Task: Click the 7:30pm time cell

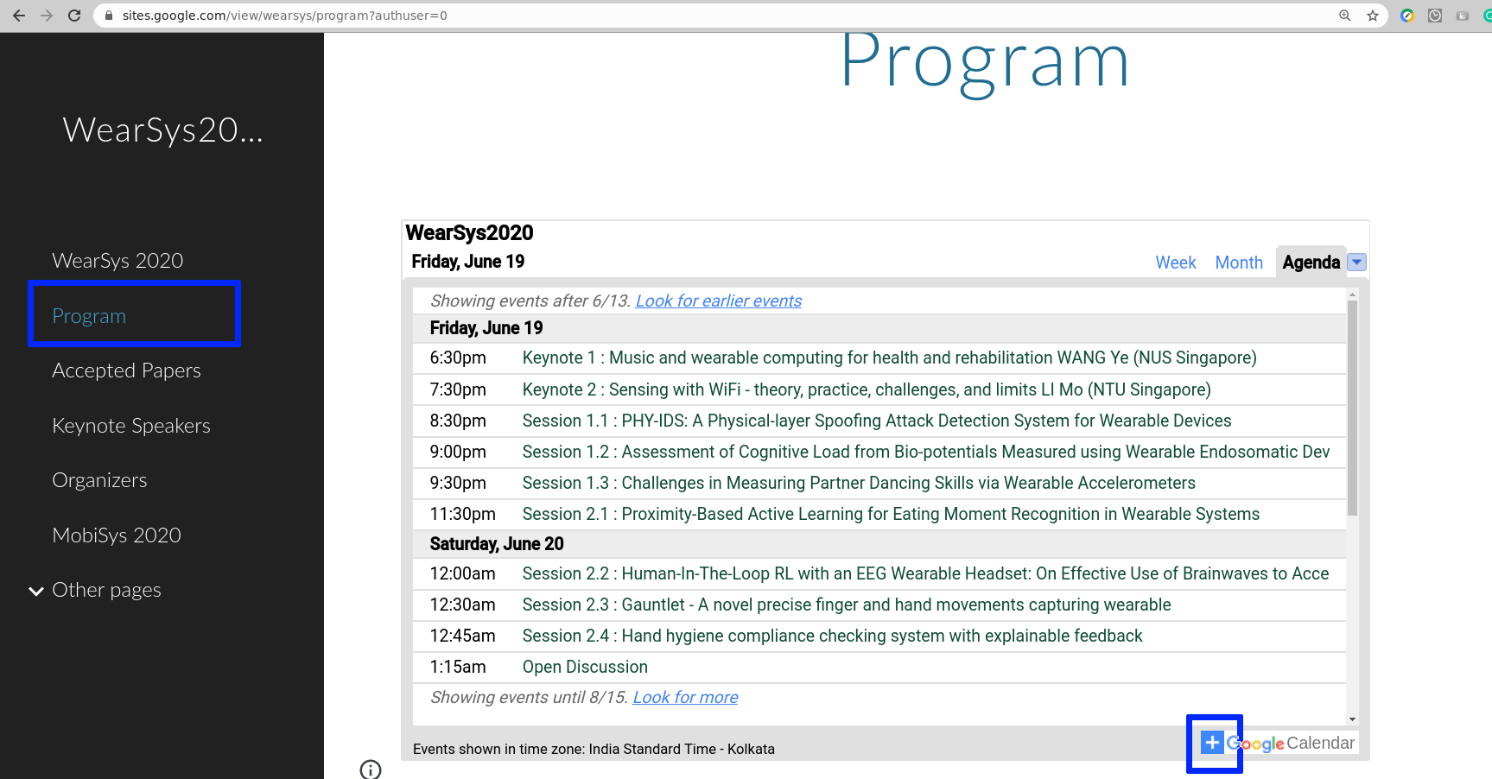Action: (x=458, y=389)
